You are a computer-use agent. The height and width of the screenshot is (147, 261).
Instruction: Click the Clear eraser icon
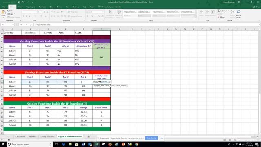(219, 17)
